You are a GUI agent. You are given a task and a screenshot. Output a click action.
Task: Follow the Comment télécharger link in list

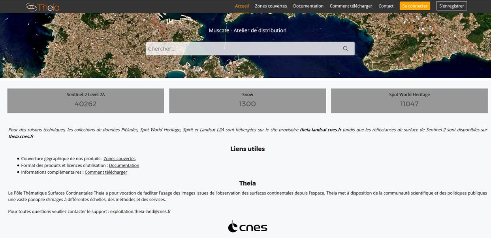click(106, 172)
